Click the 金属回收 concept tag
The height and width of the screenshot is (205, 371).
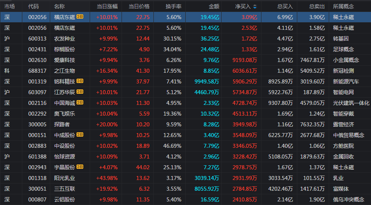pos(344,157)
